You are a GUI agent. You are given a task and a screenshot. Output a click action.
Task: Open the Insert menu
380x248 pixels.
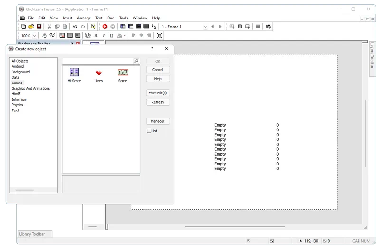pyautogui.click(x=67, y=18)
